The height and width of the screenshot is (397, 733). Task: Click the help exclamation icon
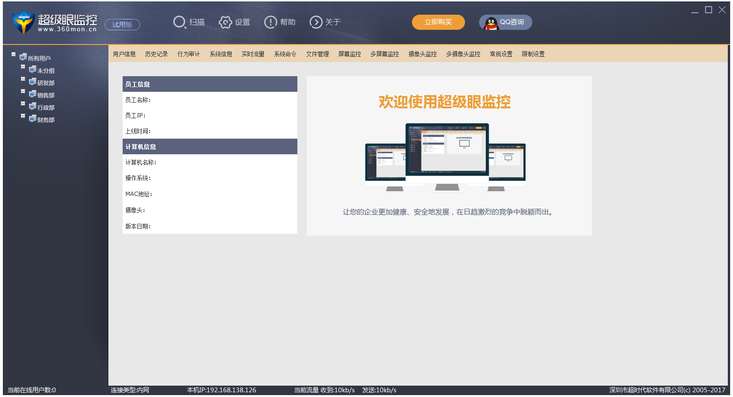(x=270, y=22)
